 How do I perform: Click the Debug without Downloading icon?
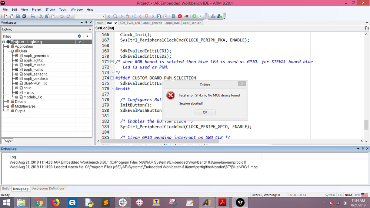pos(201,16)
